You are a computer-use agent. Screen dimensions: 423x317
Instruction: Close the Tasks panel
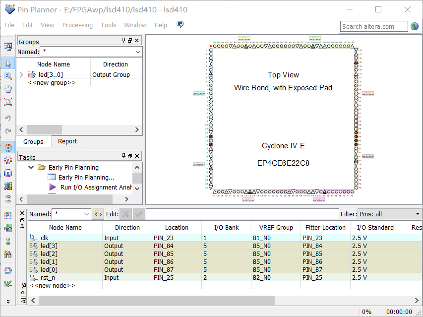[x=137, y=156]
